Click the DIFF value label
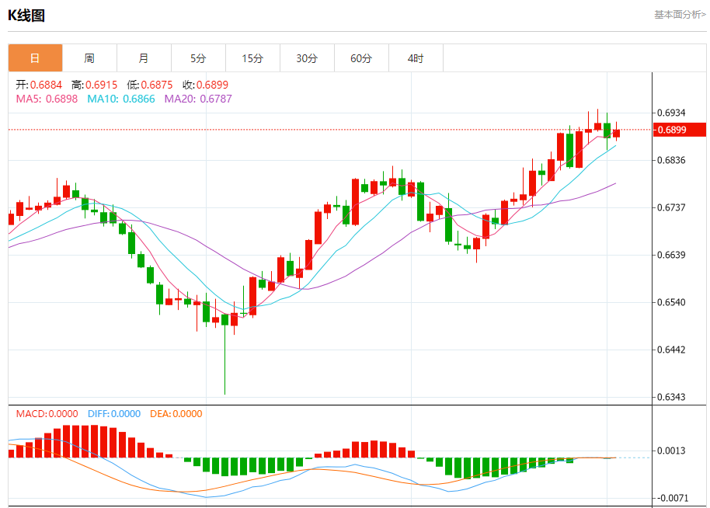710x508 pixels. click(114, 414)
